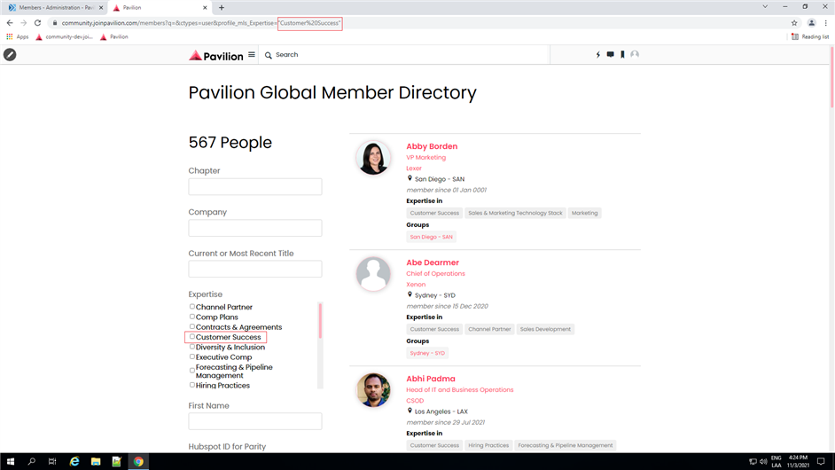Click Abhi Padma's profile photo
Viewport: 835px width, 470px height.
click(x=373, y=390)
